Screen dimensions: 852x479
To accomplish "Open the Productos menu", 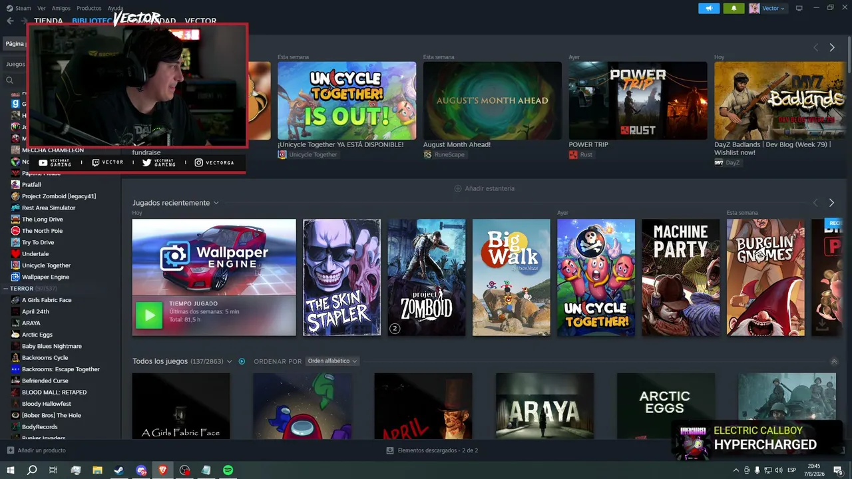I will click(x=89, y=8).
